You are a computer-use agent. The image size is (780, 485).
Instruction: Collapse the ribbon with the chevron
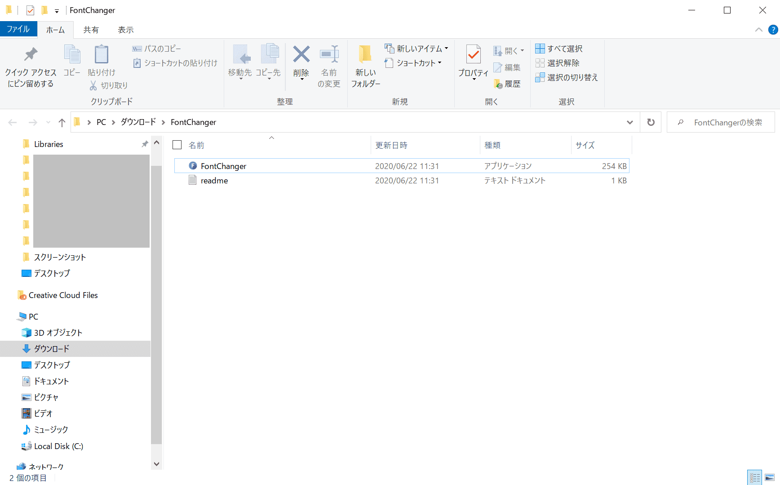pos(759,30)
